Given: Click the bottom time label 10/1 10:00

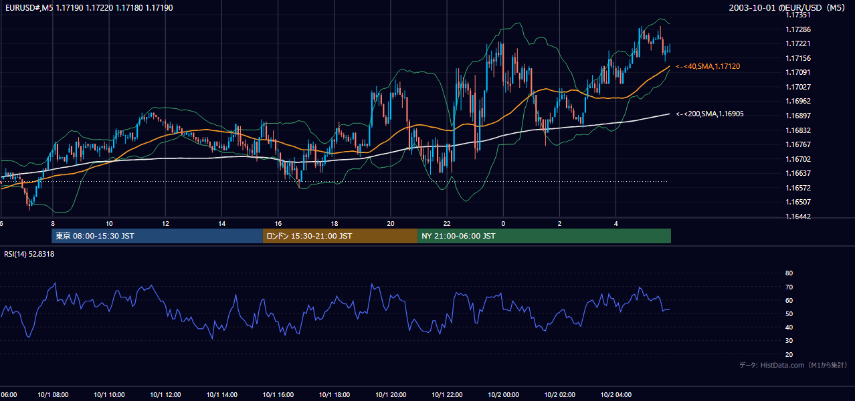Looking at the screenshot, I should (108, 395).
